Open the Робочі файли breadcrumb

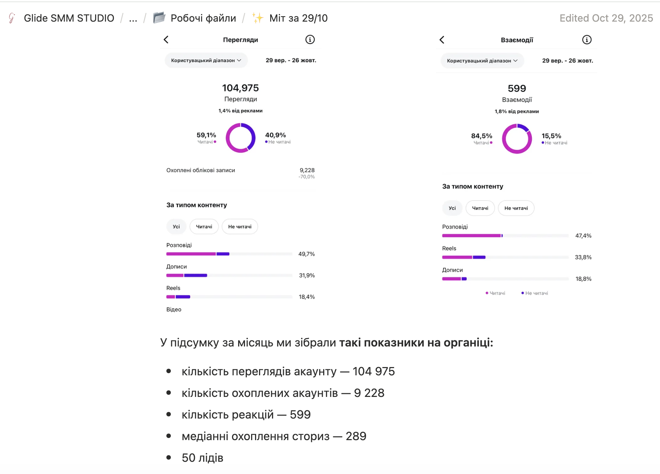tap(203, 18)
